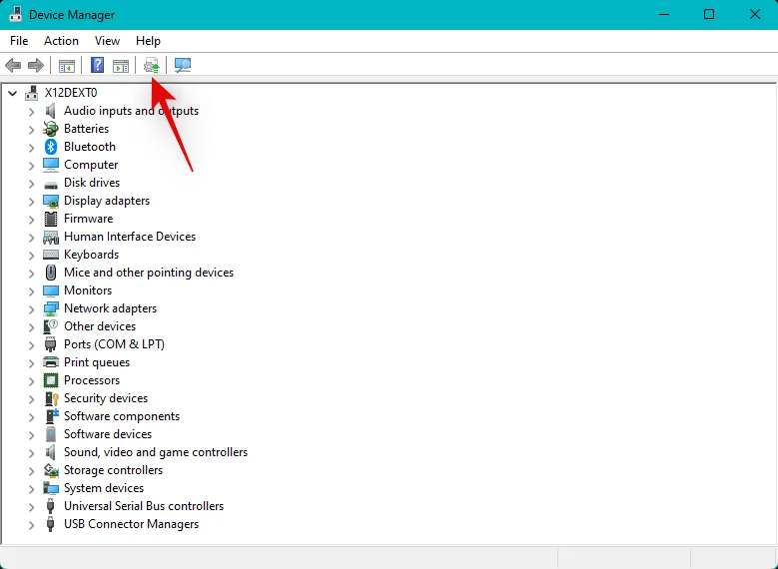
Task: Click the Security devices key icon
Action: point(52,398)
